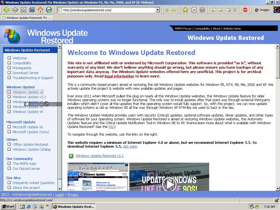This screenshot has height=210, width=280.
Task: Open Website Home in top navigation
Action: (232, 28)
